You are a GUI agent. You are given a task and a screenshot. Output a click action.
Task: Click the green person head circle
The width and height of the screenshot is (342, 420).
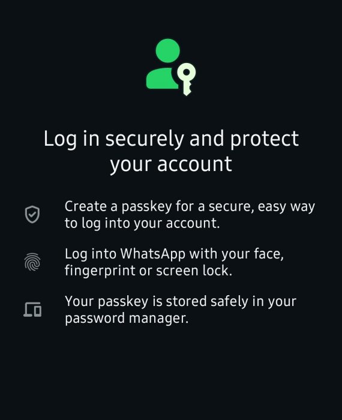(167, 50)
